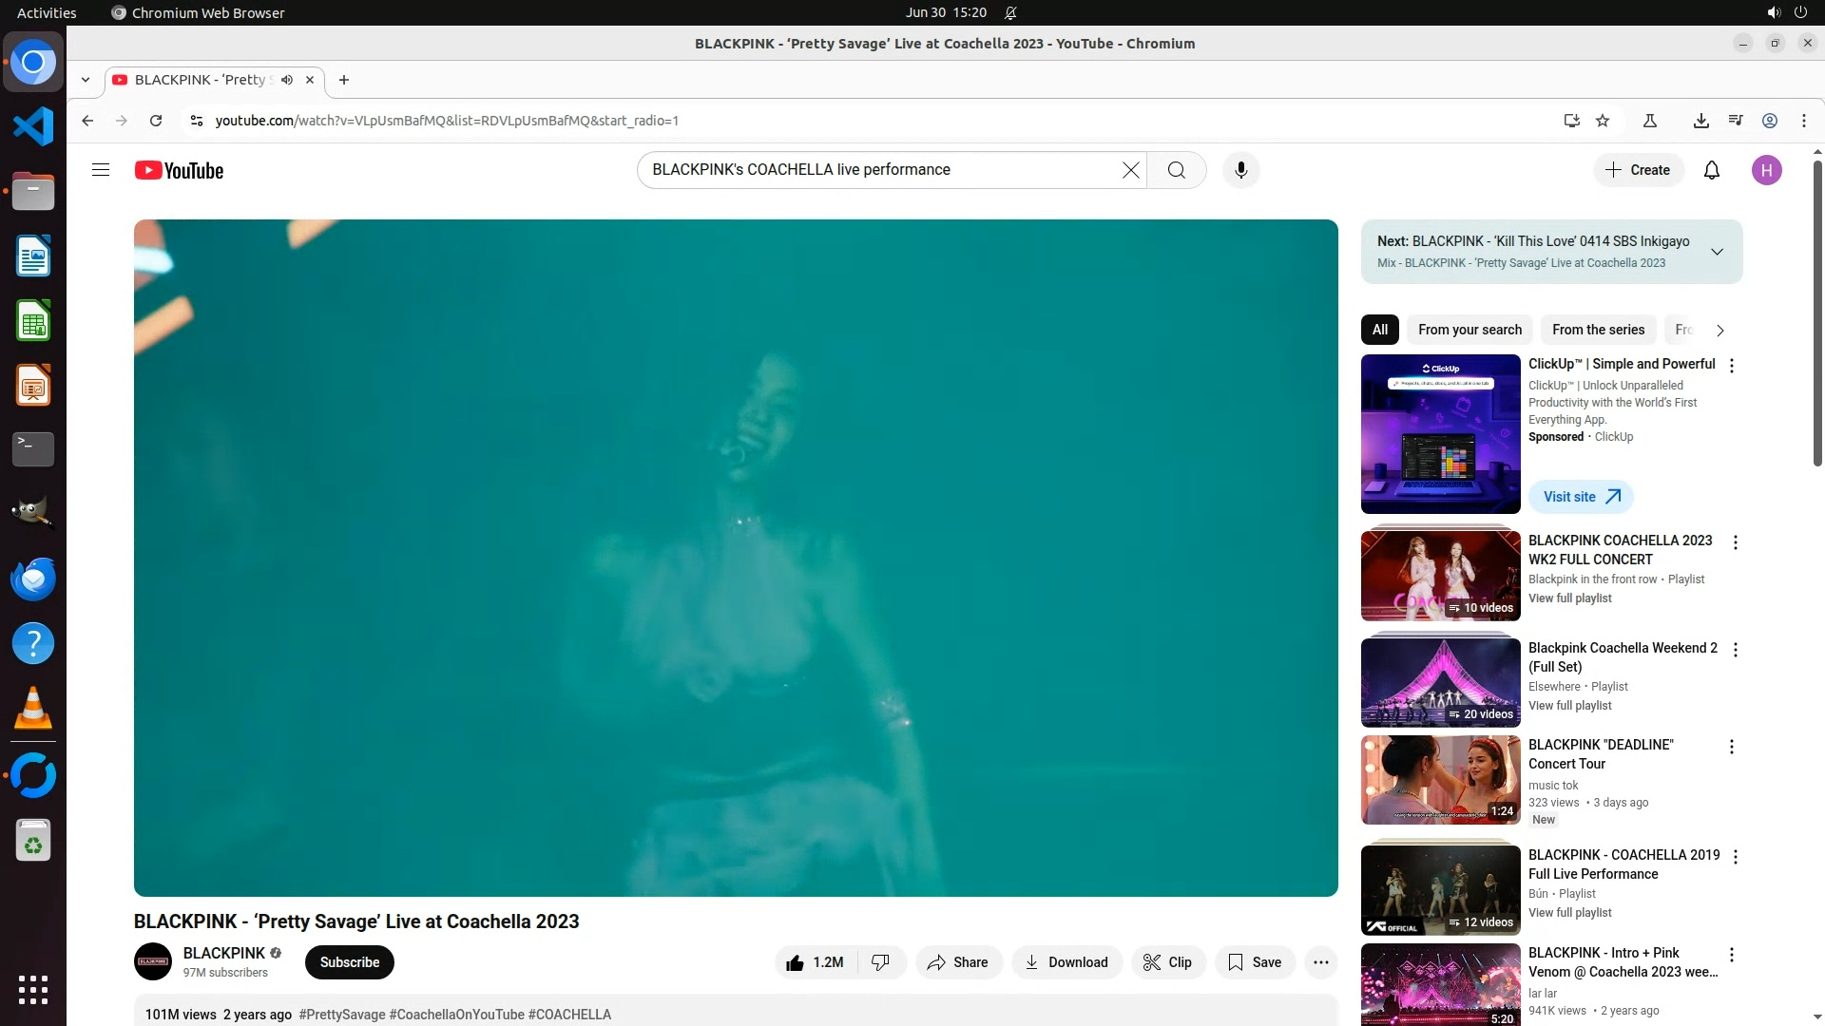This screenshot has height=1026, width=1825.
Task: Clear the search box text
Action: (x=1130, y=170)
